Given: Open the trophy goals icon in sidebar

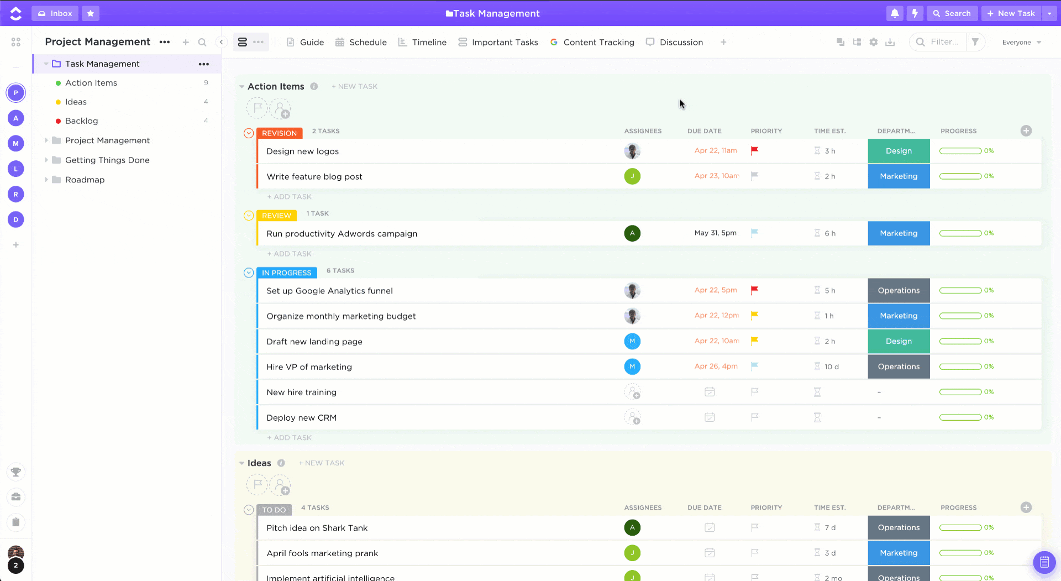Looking at the screenshot, I should tap(16, 472).
